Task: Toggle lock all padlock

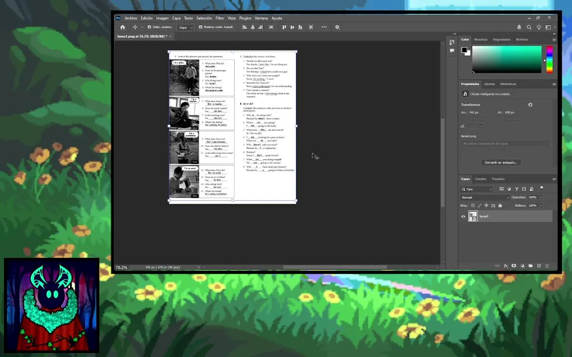Action: pos(500,205)
